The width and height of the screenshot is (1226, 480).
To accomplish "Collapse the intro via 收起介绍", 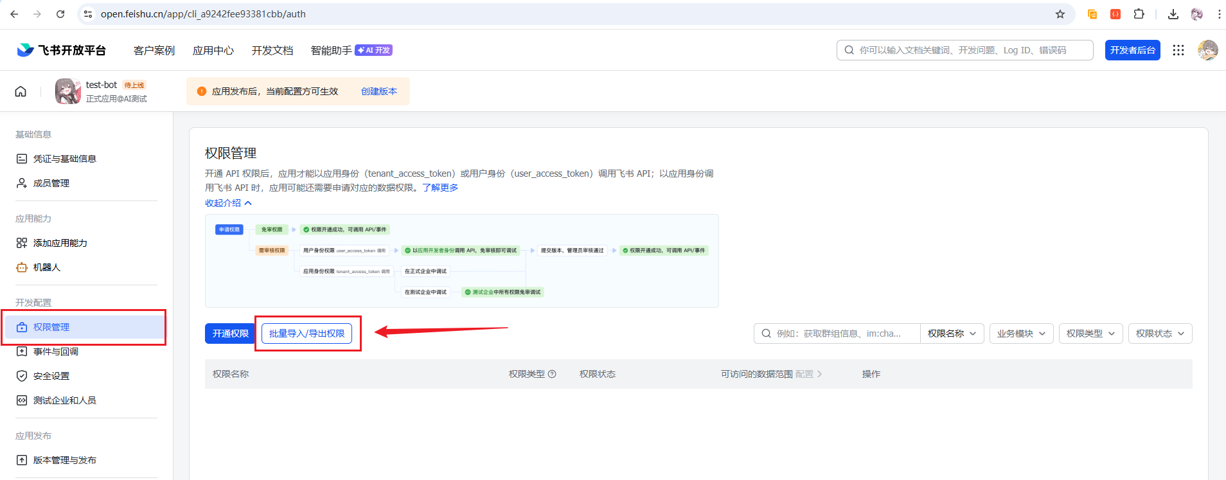I will [228, 203].
